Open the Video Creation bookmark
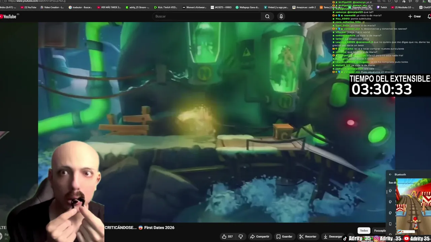 pyautogui.click(x=52, y=7)
